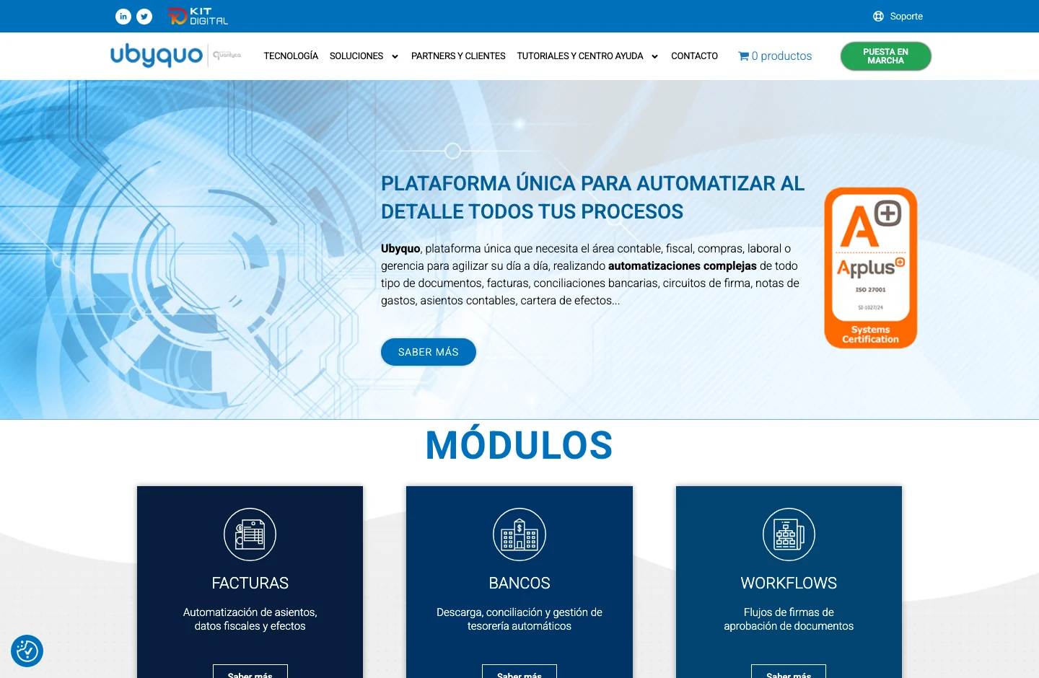This screenshot has height=678, width=1039.
Task: Open Partners y Clientes menu item
Action: click(x=458, y=56)
